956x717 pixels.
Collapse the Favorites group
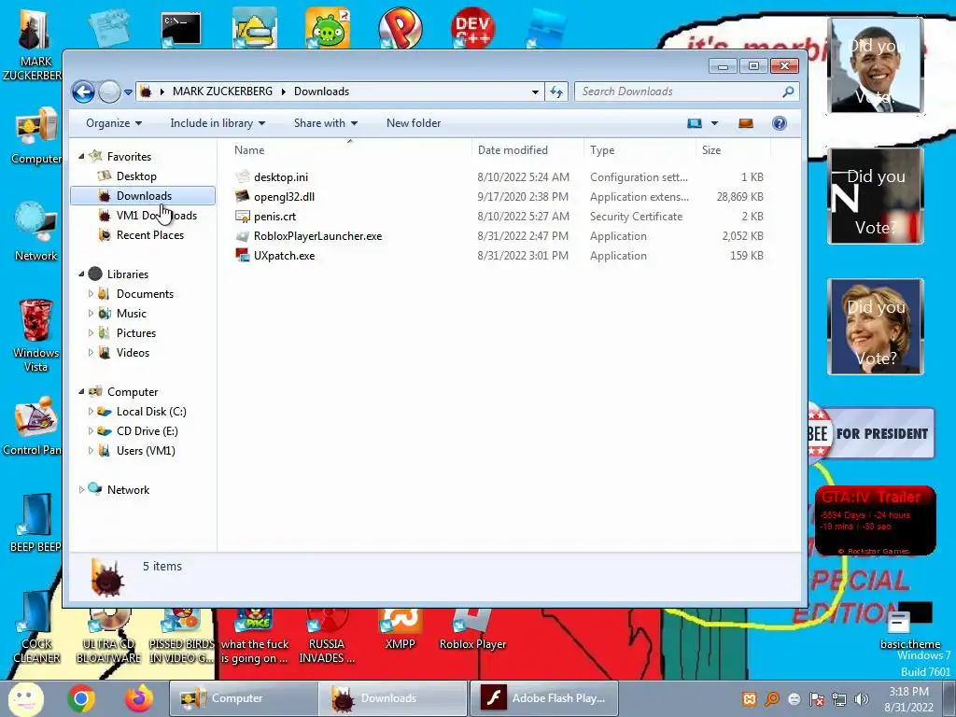[82, 157]
